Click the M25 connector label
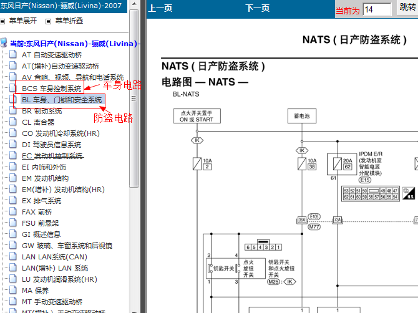Image resolution: width=418 pixels, height=313 pixels. 273,282
